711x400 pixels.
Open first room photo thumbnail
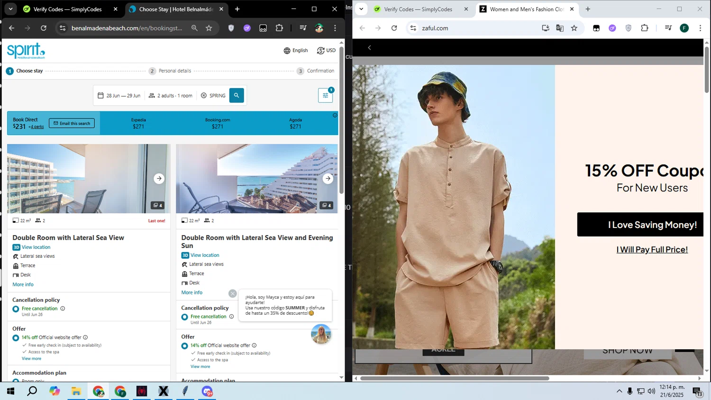click(x=89, y=179)
